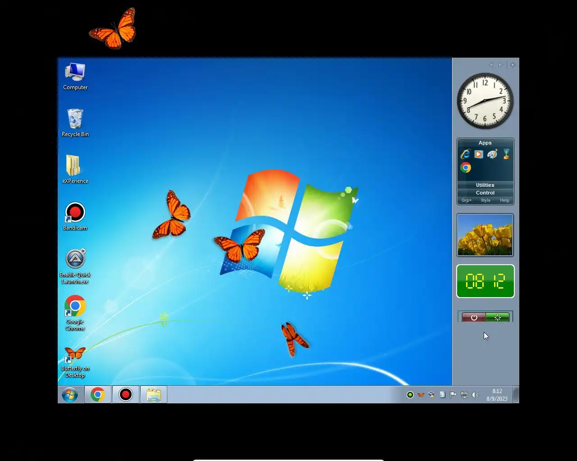577x461 pixels.
Task: Click sidebar next gadgets arrow
Action: pyautogui.click(x=500, y=65)
